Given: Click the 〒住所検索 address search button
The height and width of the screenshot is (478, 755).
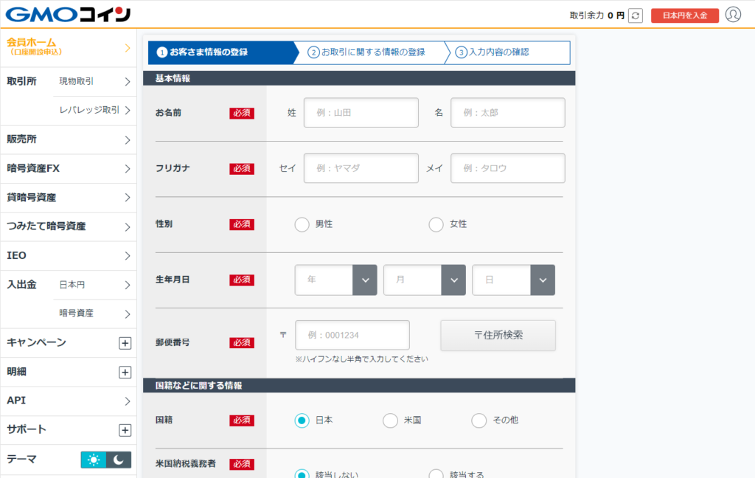Looking at the screenshot, I should [498, 336].
